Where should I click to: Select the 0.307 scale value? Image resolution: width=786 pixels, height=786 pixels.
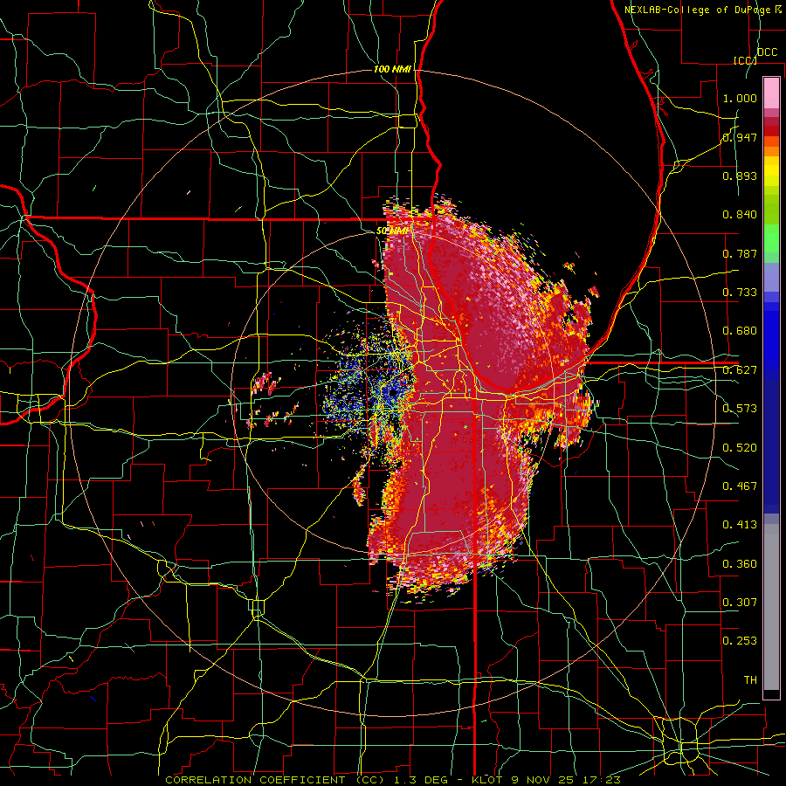740,603
